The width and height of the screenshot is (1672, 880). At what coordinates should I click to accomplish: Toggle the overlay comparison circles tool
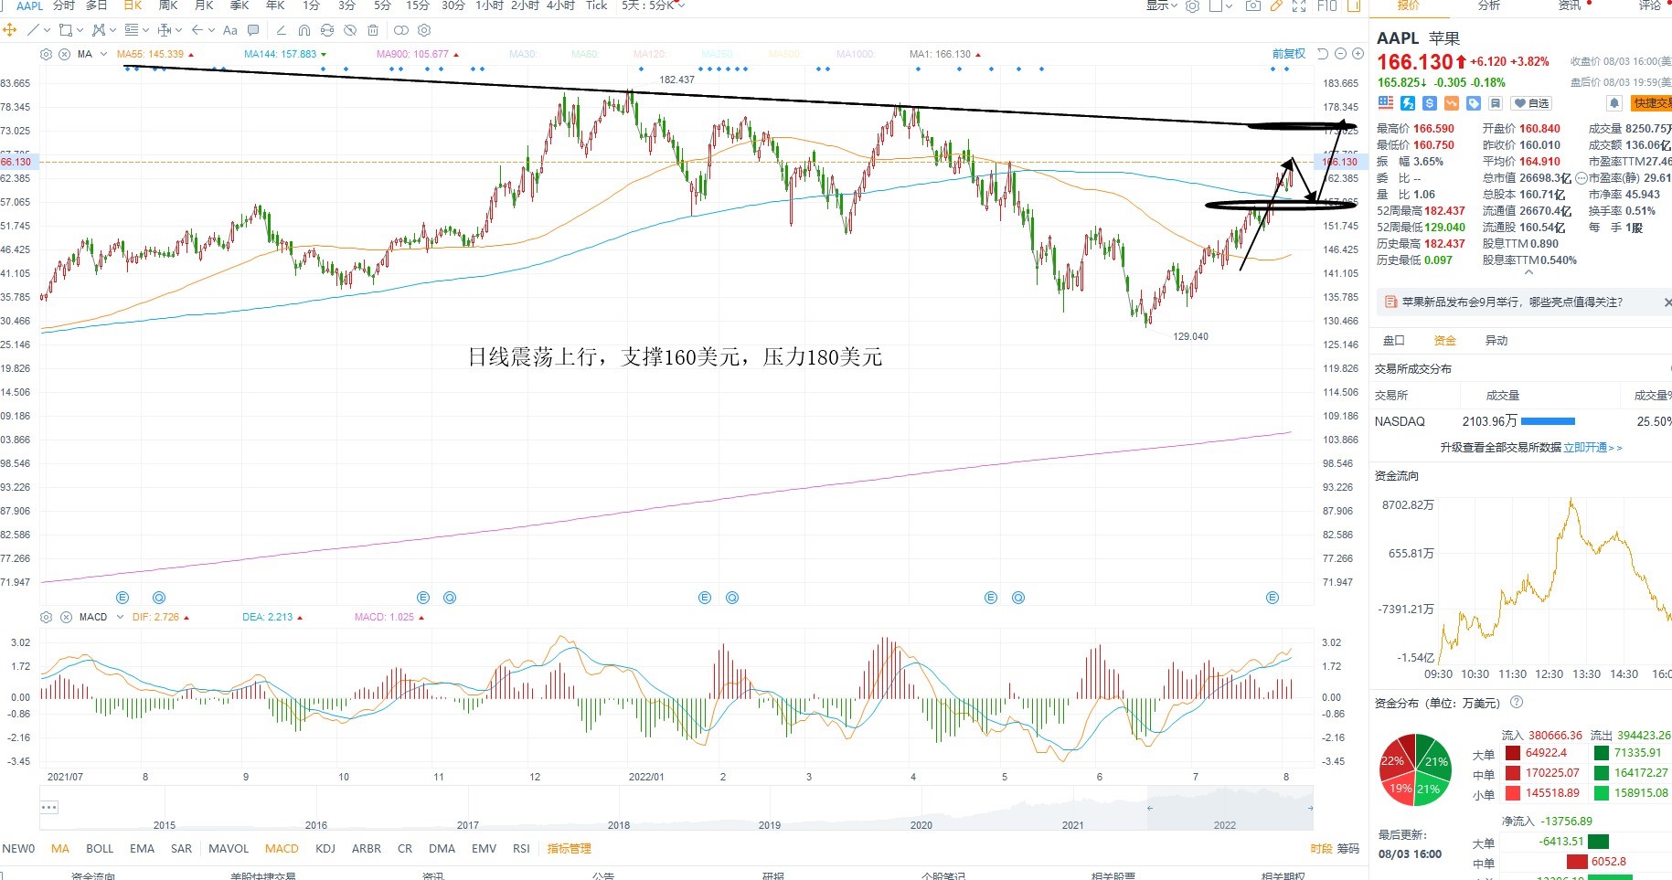401,30
